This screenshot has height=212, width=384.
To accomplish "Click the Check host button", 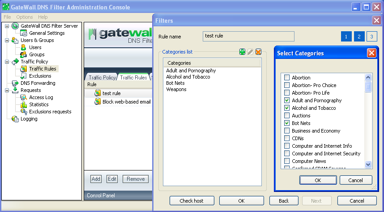I will pyautogui.click(x=192, y=201).
